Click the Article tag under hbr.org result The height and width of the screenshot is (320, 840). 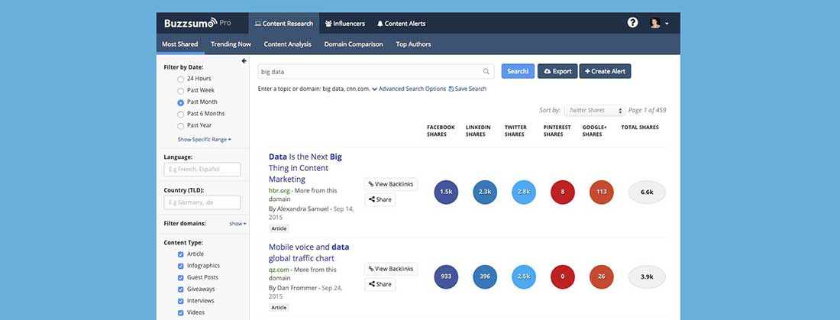coord(279,228)
